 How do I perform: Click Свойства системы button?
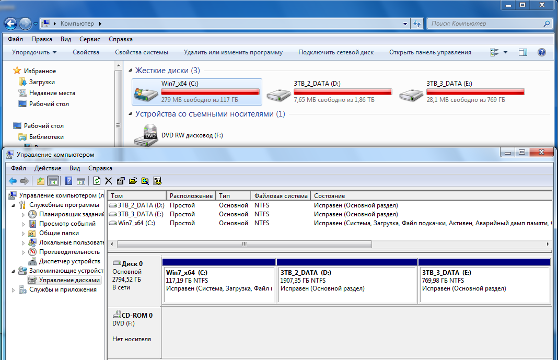pos(142,52)
